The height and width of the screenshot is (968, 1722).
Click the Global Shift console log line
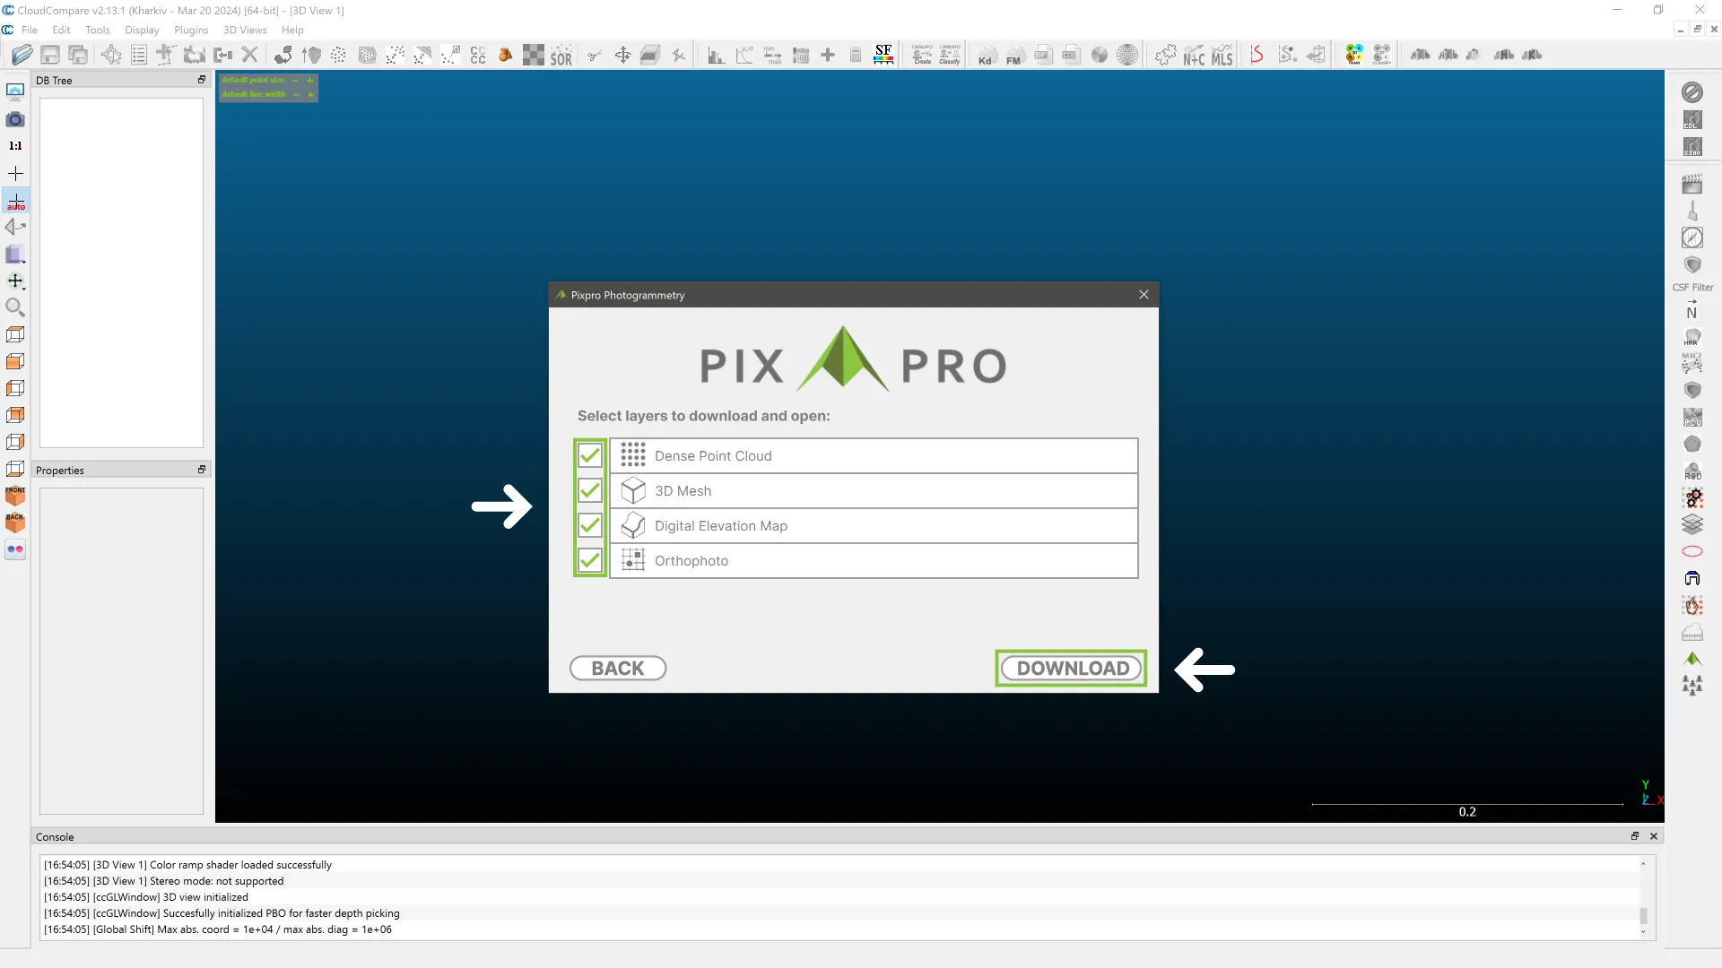(x=218, y=929)
